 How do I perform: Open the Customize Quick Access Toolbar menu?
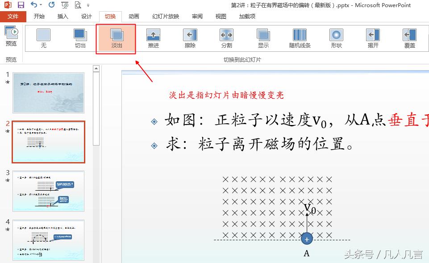87,5
